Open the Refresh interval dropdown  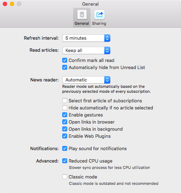click(x=86, y=38)
